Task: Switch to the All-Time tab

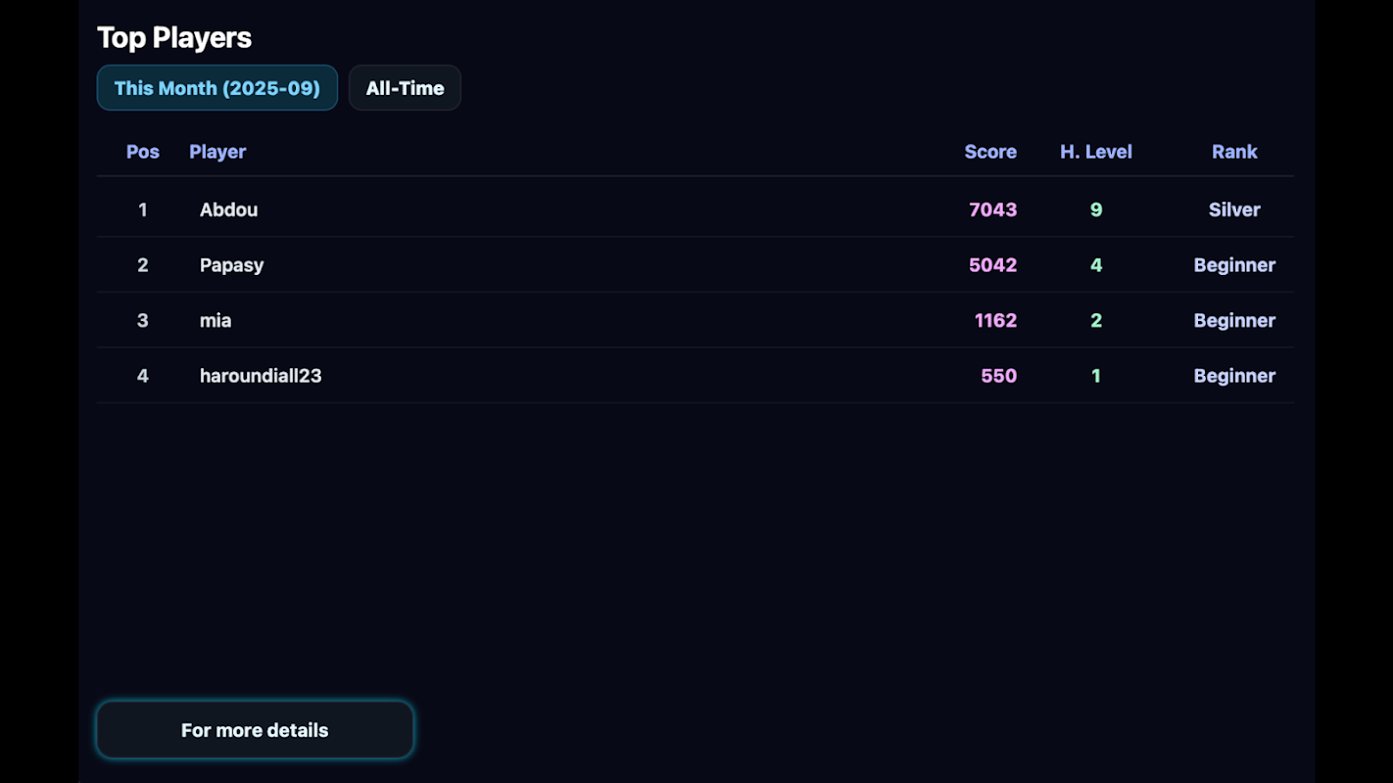Action: (x=405, y=88)
